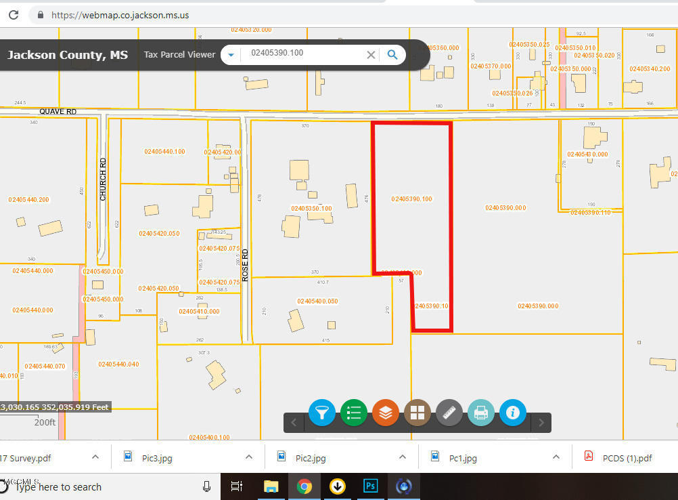Click the webmap.co.jackson.ms.us address bar
This screenshot has height=500, width=678.
(120, 15)
